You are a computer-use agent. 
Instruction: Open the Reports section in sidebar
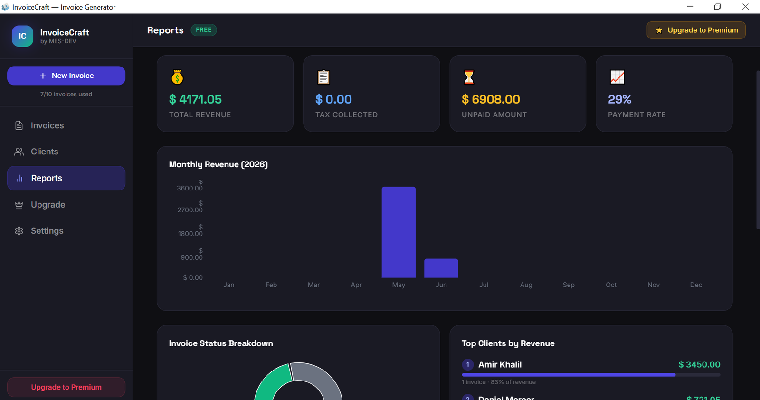[66, 178]
